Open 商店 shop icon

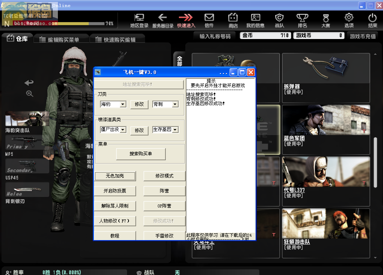233,21
